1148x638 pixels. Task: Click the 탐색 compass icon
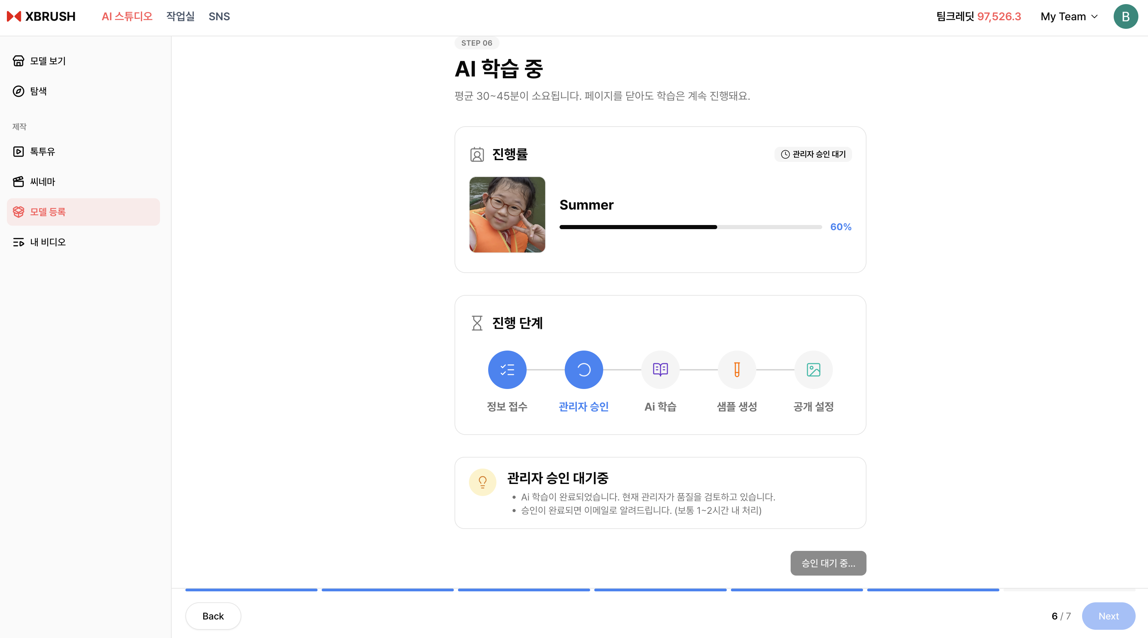tap(18, 91)
